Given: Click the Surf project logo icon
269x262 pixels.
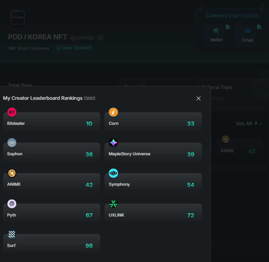Looking at the screenshot, I should tap(12, 234).
